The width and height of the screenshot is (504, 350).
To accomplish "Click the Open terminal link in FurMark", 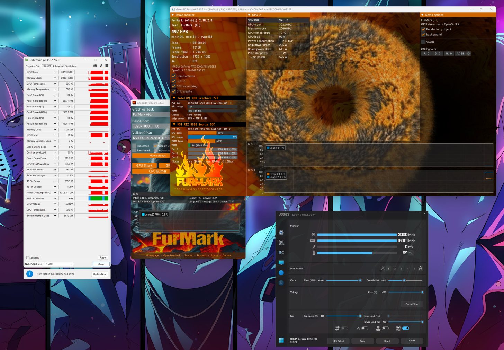I will [x=171, y=255].
